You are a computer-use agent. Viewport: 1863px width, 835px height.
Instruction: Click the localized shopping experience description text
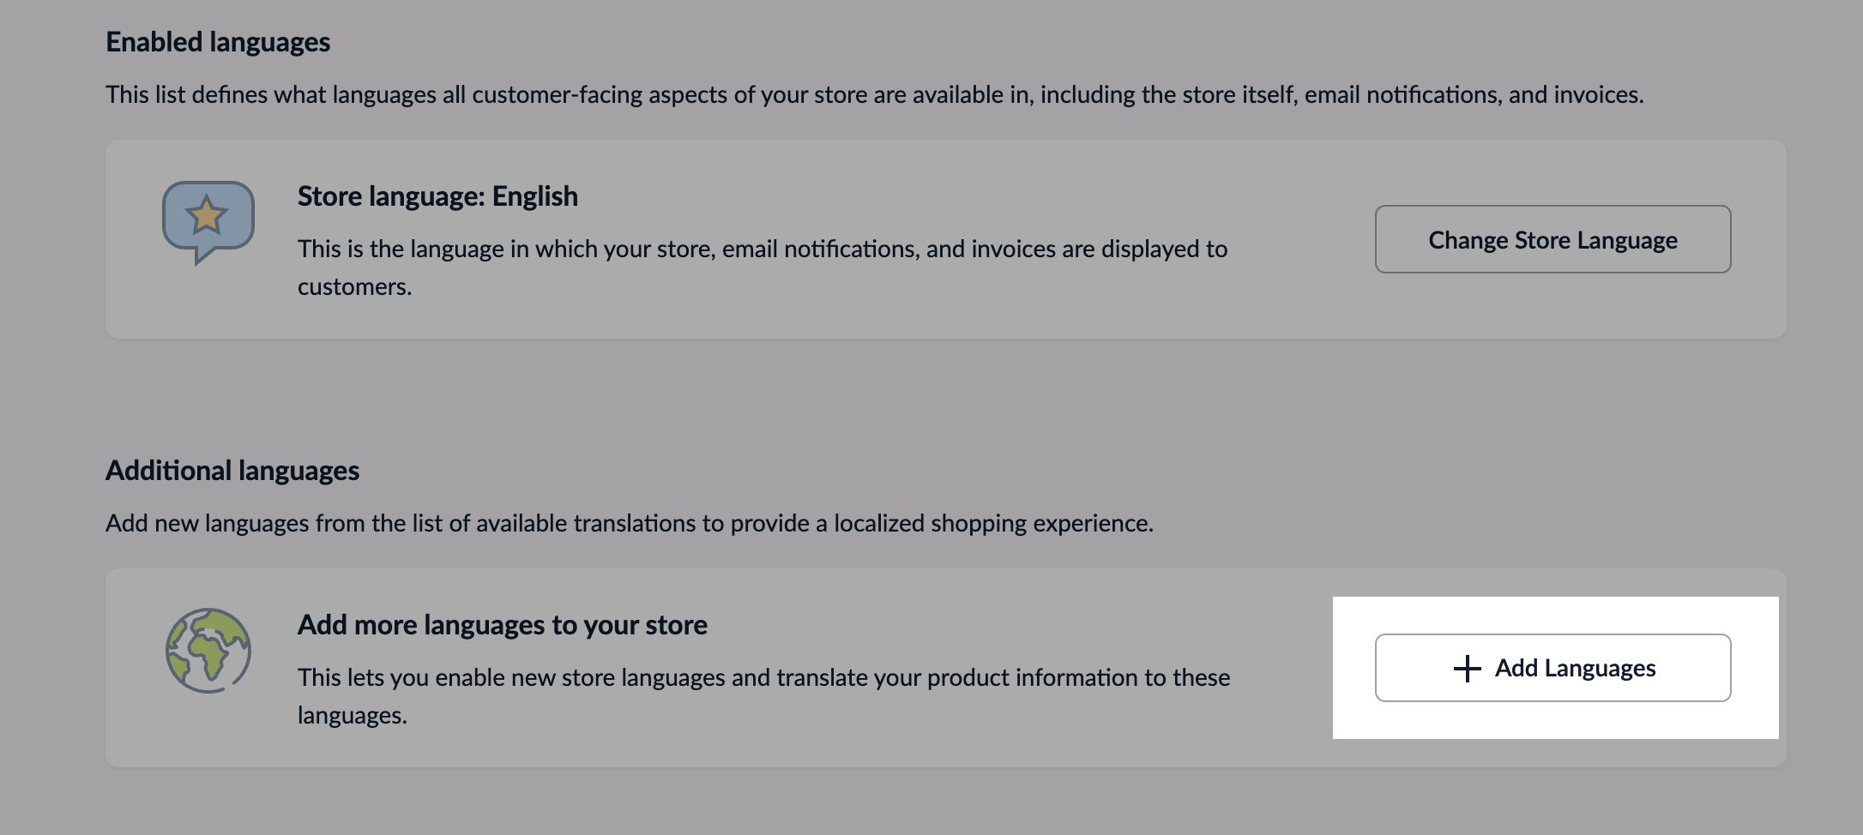632,521
